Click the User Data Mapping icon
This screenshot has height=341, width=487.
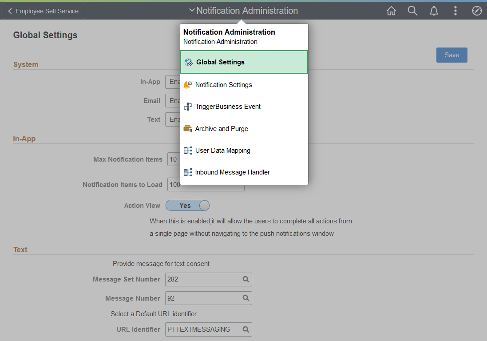click(x=188, y=150)
